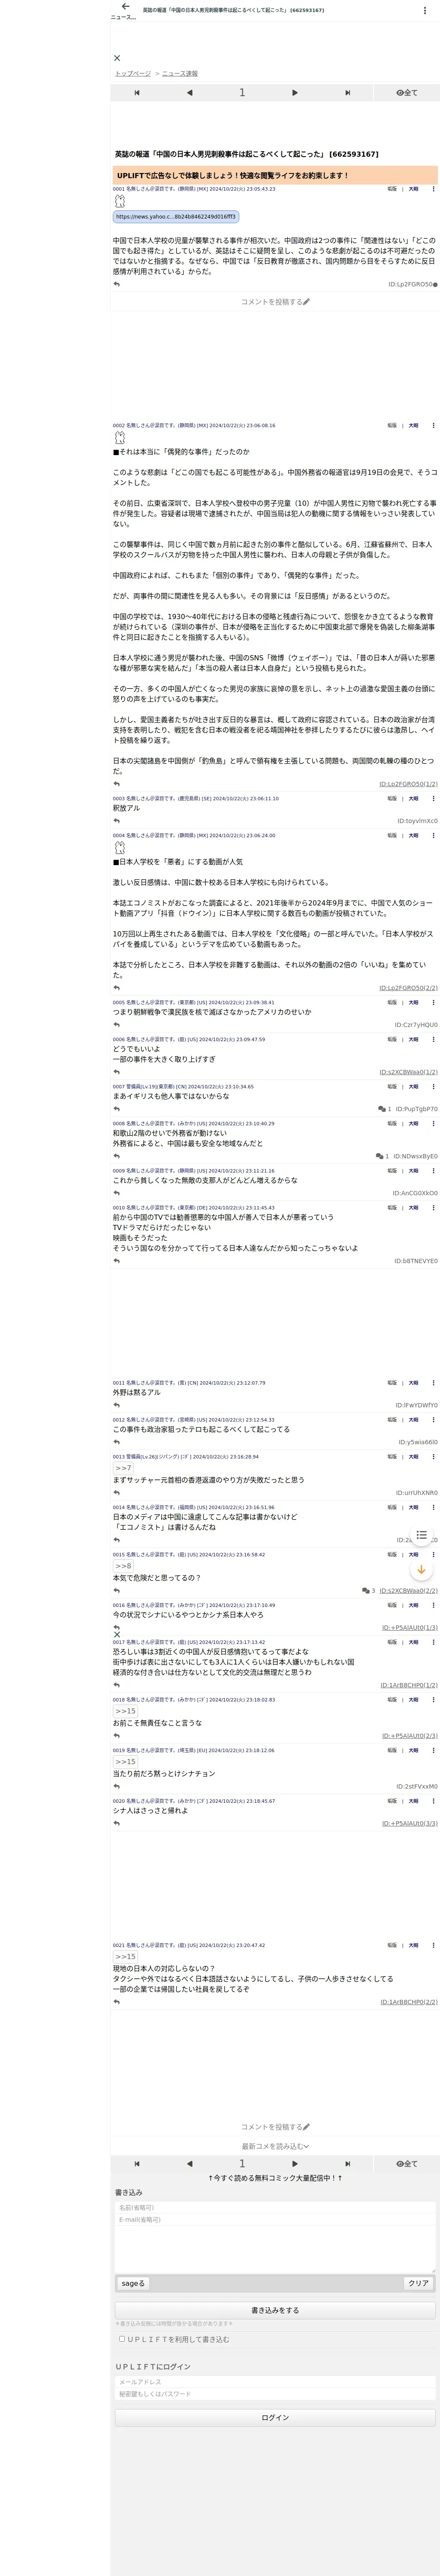Open news.yahoo link in post 0001
The image size is (440, 2576).
(x=176, y=216)
